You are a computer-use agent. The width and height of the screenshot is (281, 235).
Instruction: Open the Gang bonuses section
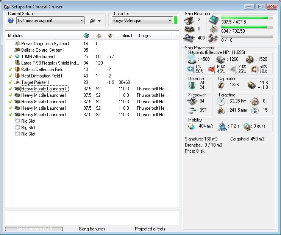click(92, 229)
